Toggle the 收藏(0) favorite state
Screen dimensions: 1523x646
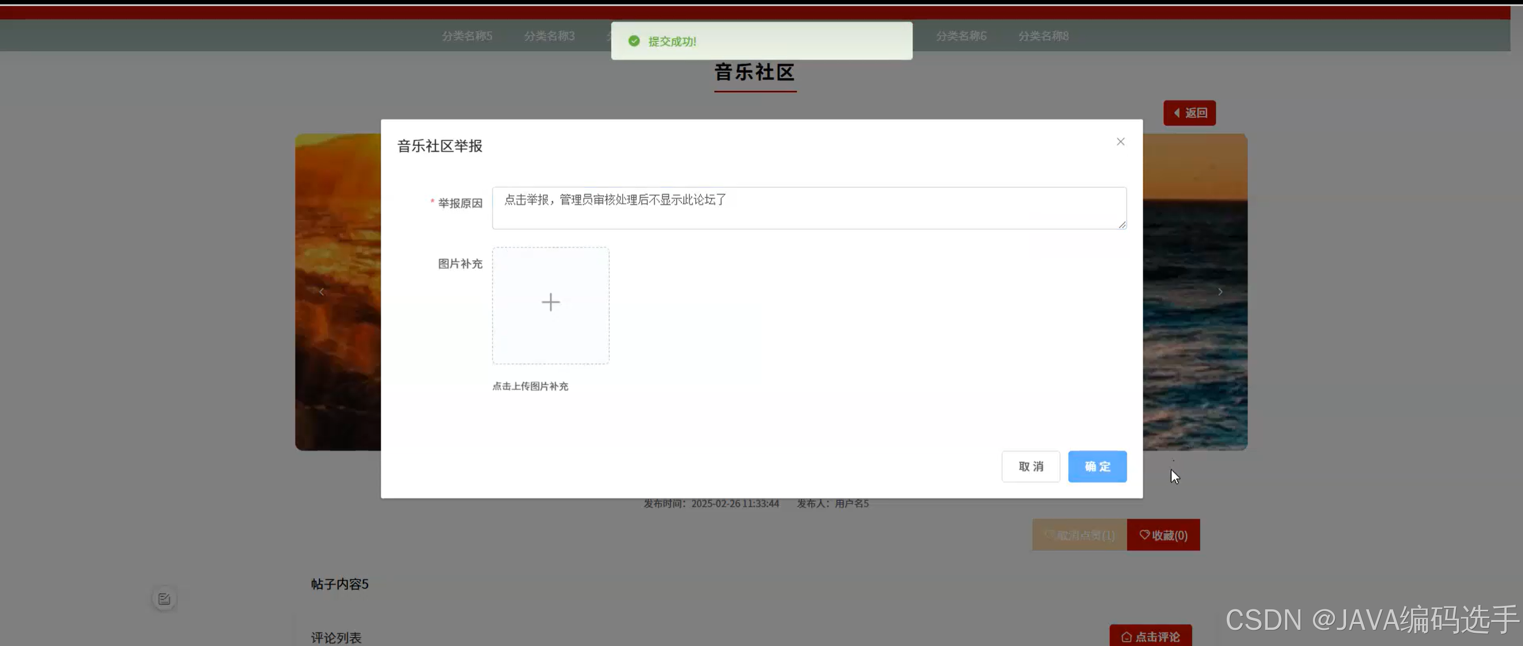coord(1163,535)
